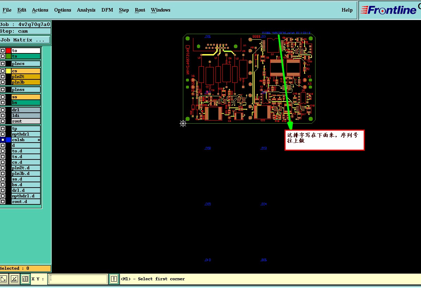
Task: Toggle the checkbox for layer to
Action: [3, 51]
